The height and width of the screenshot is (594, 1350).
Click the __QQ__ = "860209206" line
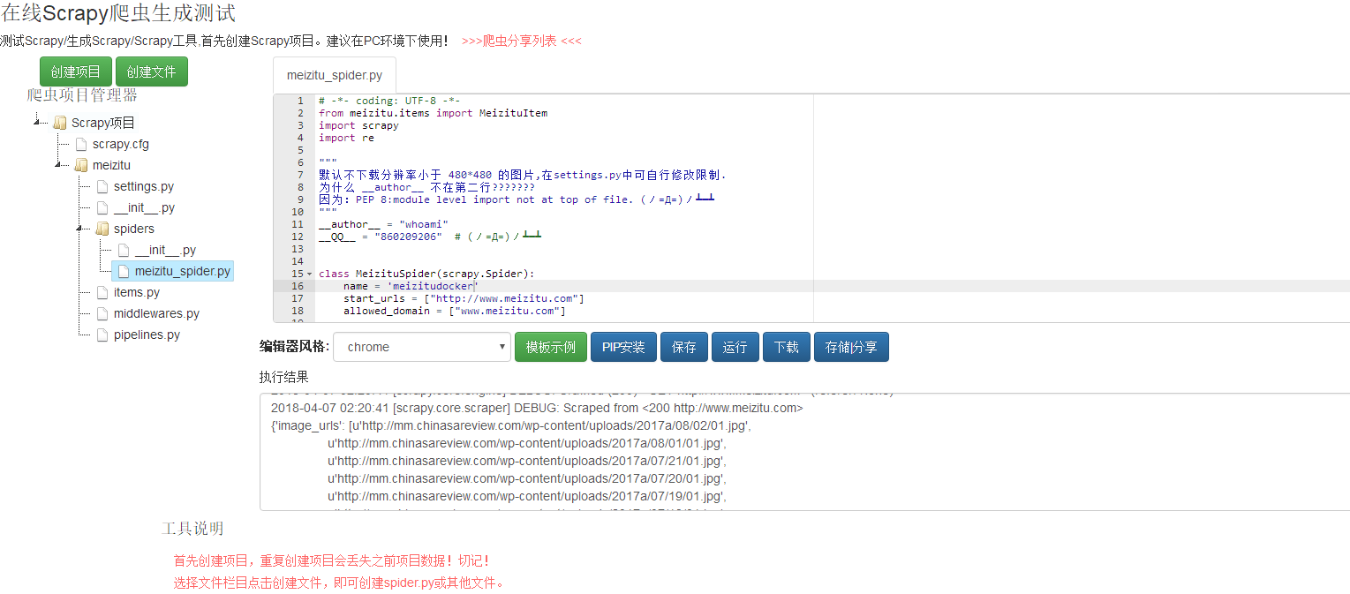pyautogui.click(x=429, y=237)
